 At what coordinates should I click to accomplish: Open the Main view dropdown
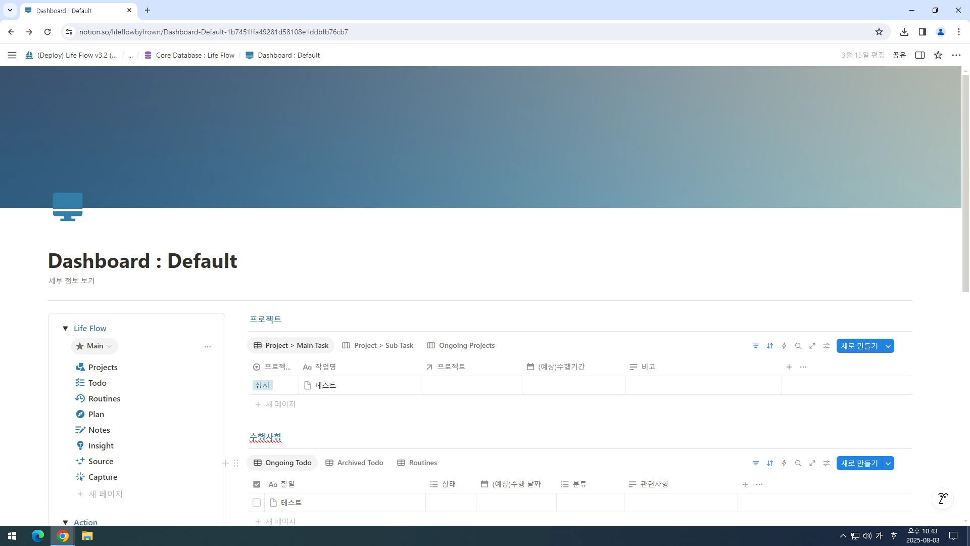click(94, 346)
